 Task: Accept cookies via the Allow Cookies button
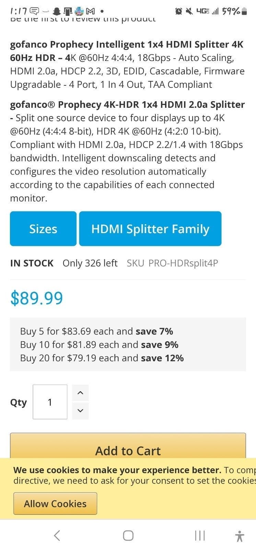coord(55,503)
